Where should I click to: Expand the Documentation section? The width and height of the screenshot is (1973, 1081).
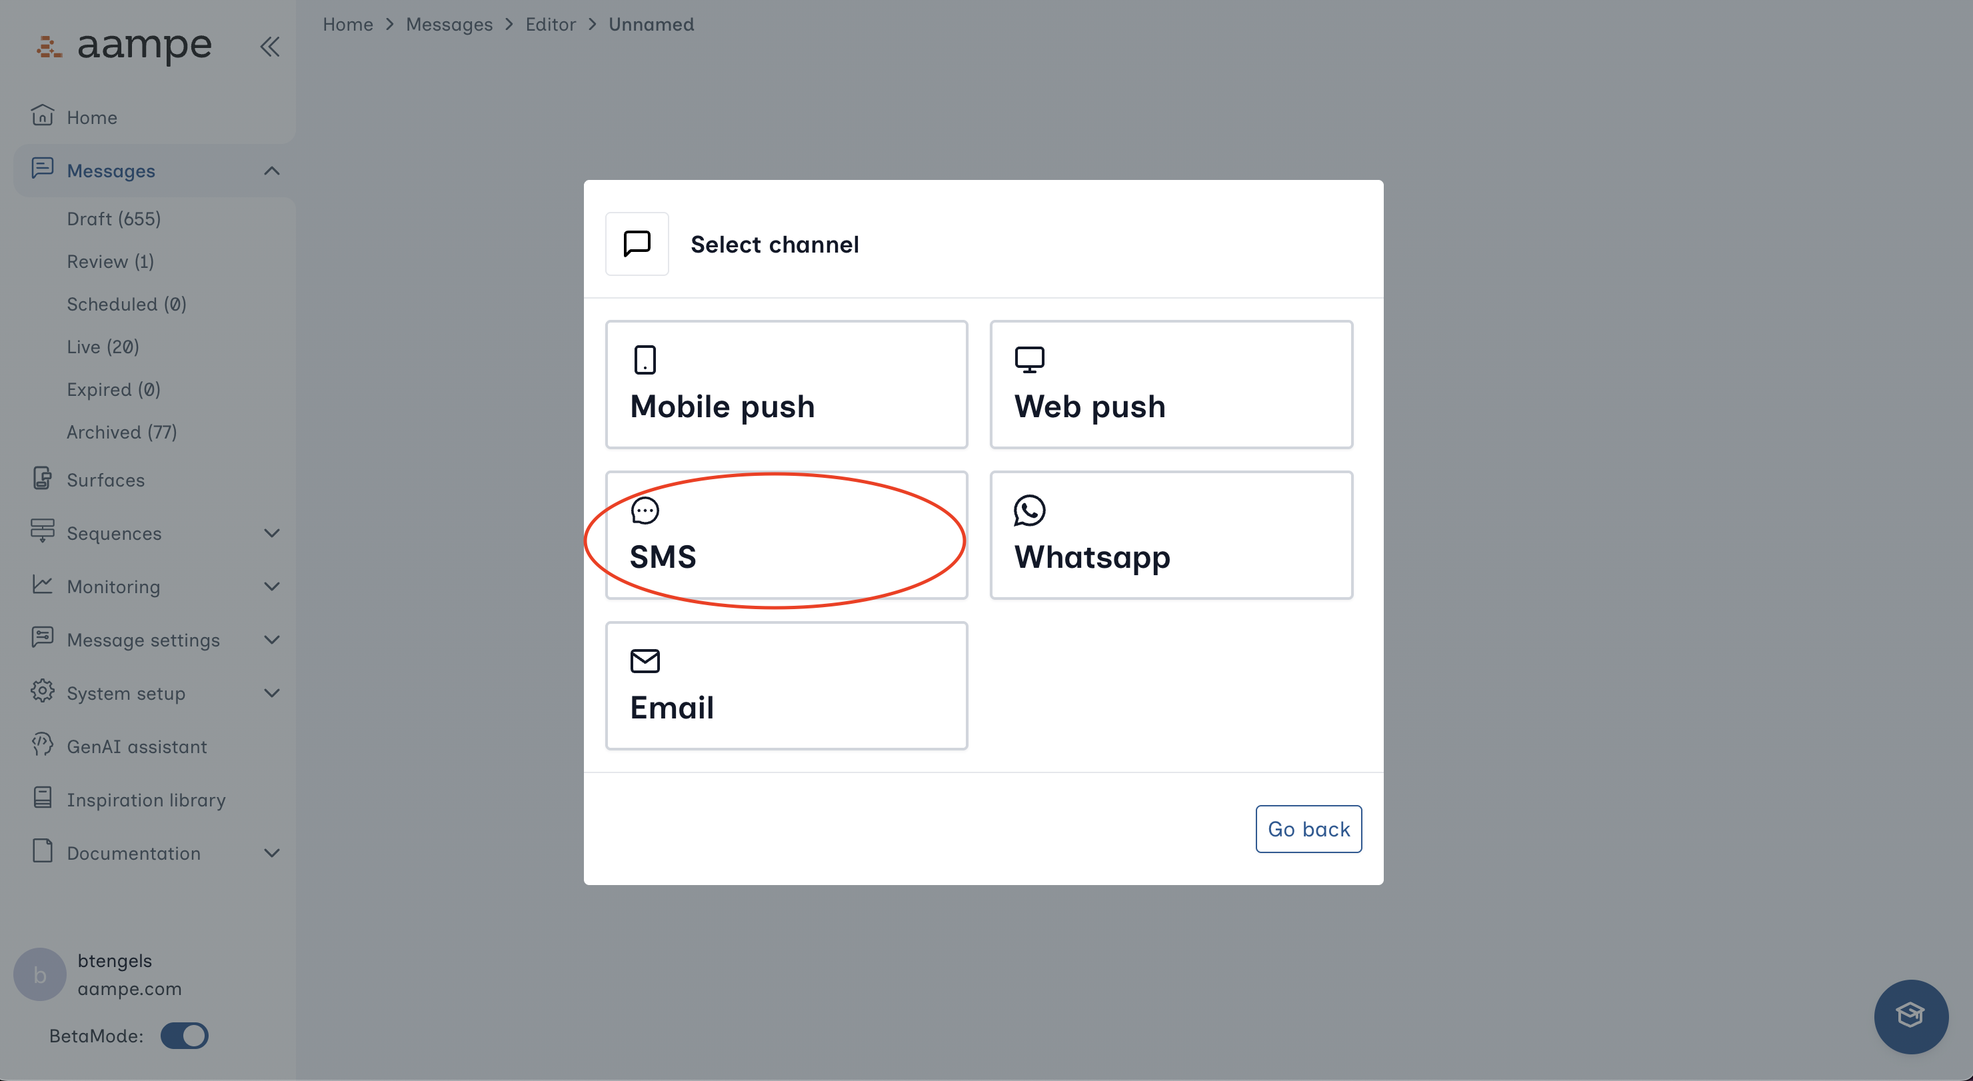coord(271,853)
